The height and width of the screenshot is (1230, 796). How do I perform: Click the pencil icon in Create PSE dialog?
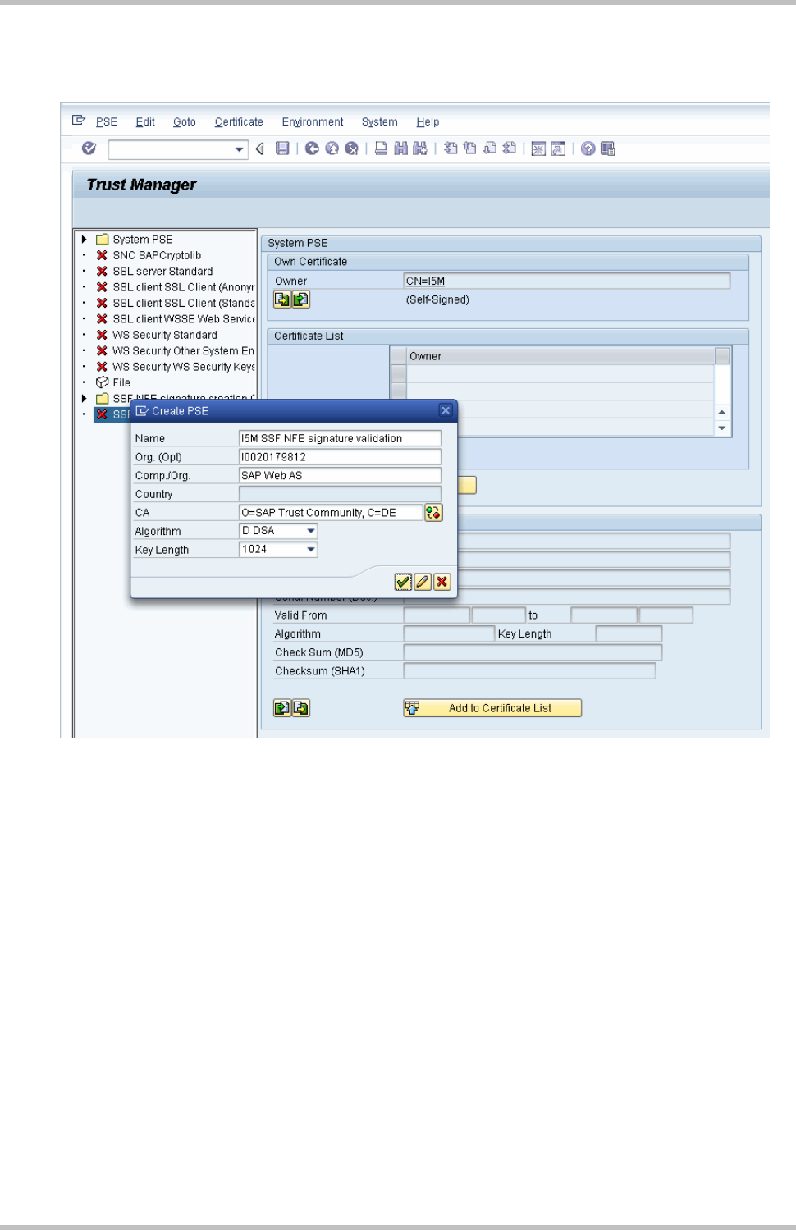pos(423,582)
